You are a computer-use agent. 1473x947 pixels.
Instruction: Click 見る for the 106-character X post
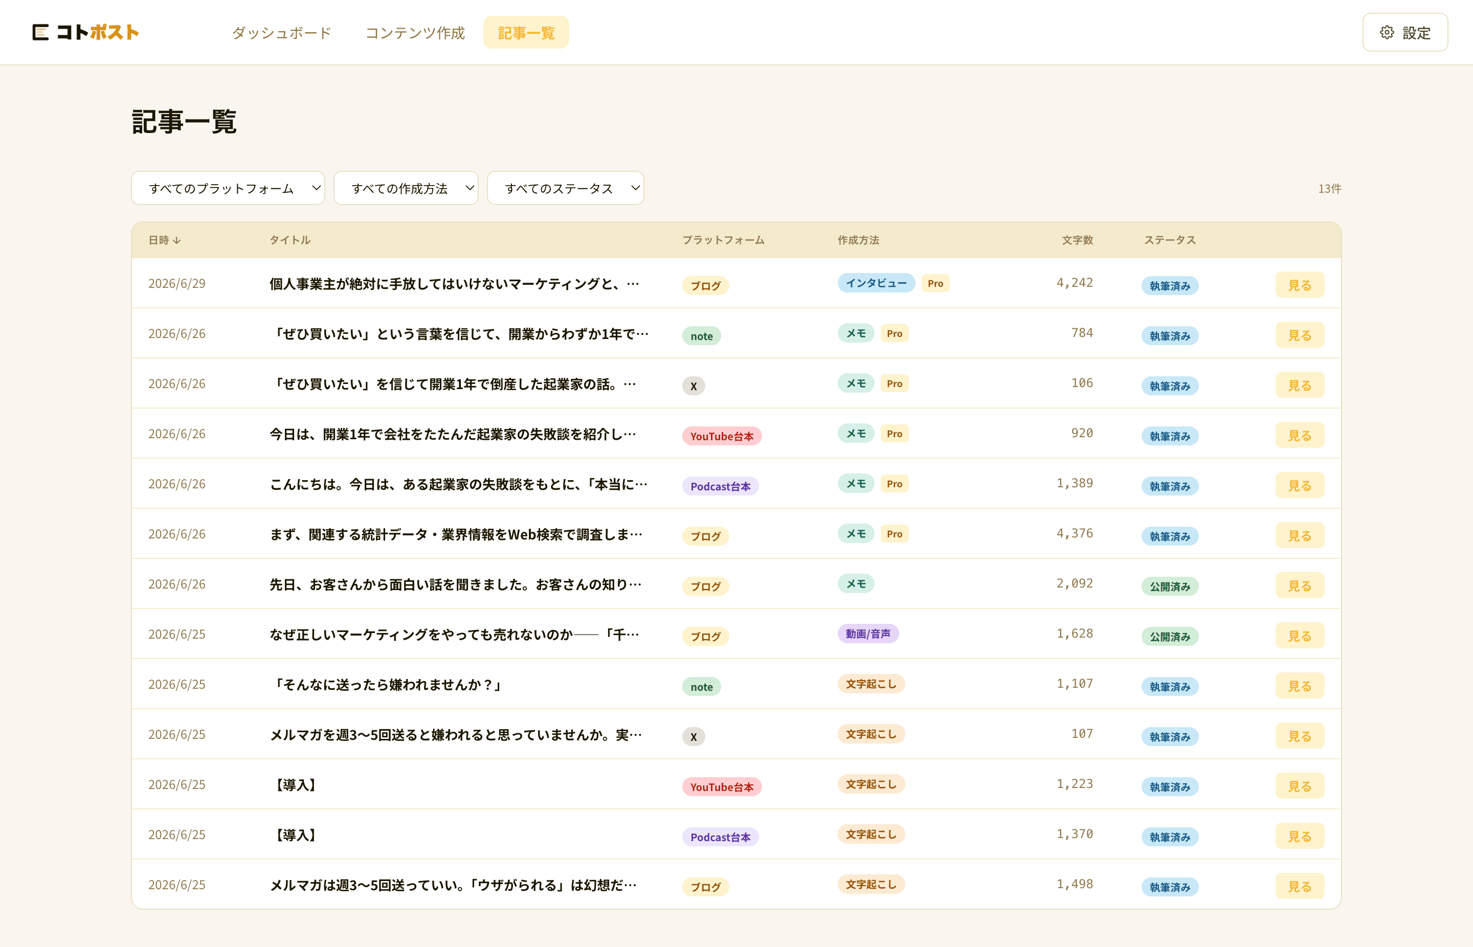[x=1300, y=385]
